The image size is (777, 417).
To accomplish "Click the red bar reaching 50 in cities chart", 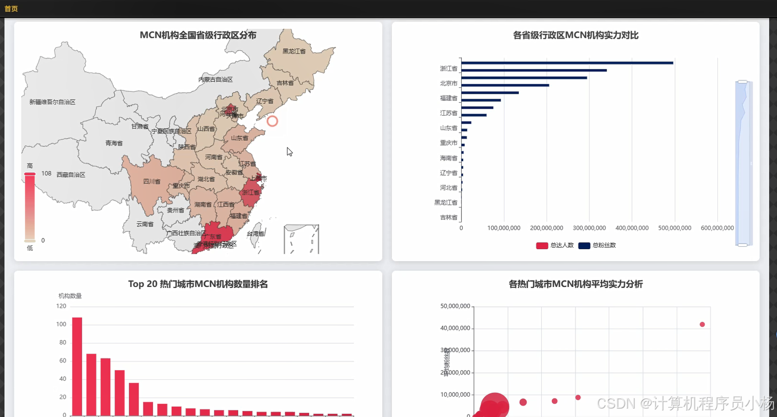I will 120,393.
